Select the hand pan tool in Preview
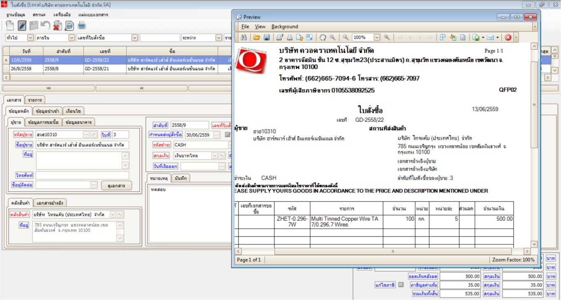 tap(323, 37)
